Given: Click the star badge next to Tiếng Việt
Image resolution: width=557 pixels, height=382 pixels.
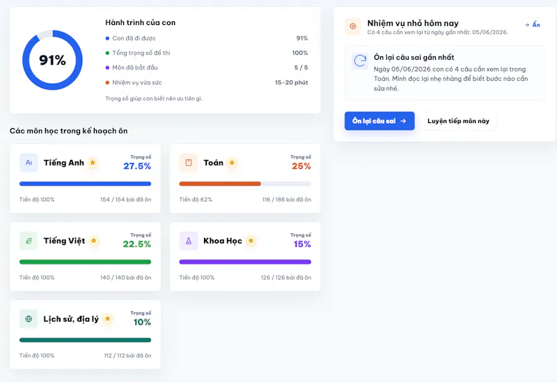Looking at the screenshot, I should point(94,241).
